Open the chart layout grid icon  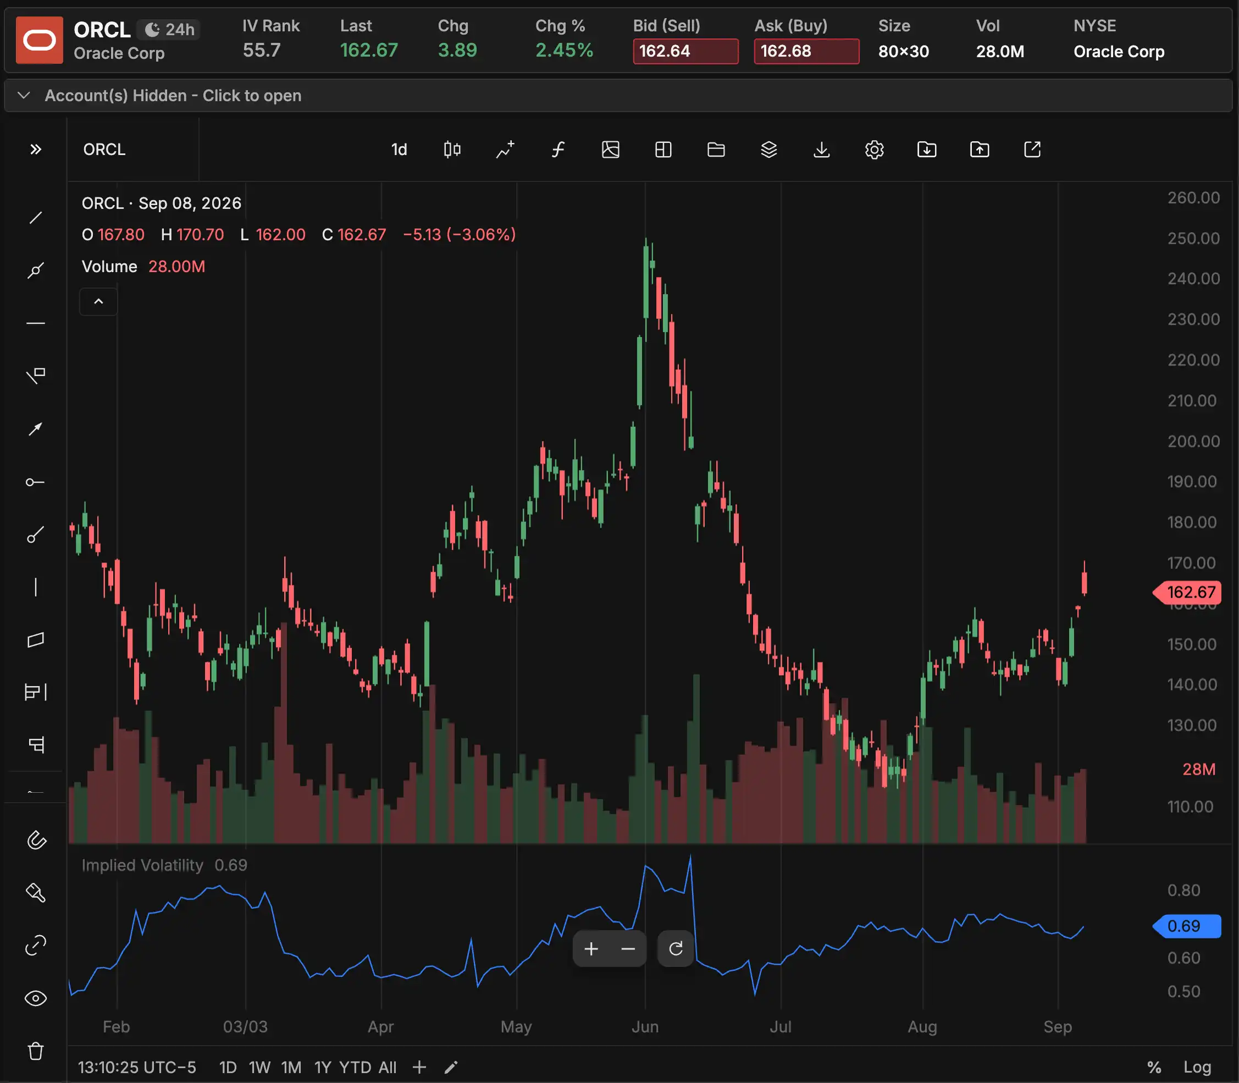click(663, 150)
